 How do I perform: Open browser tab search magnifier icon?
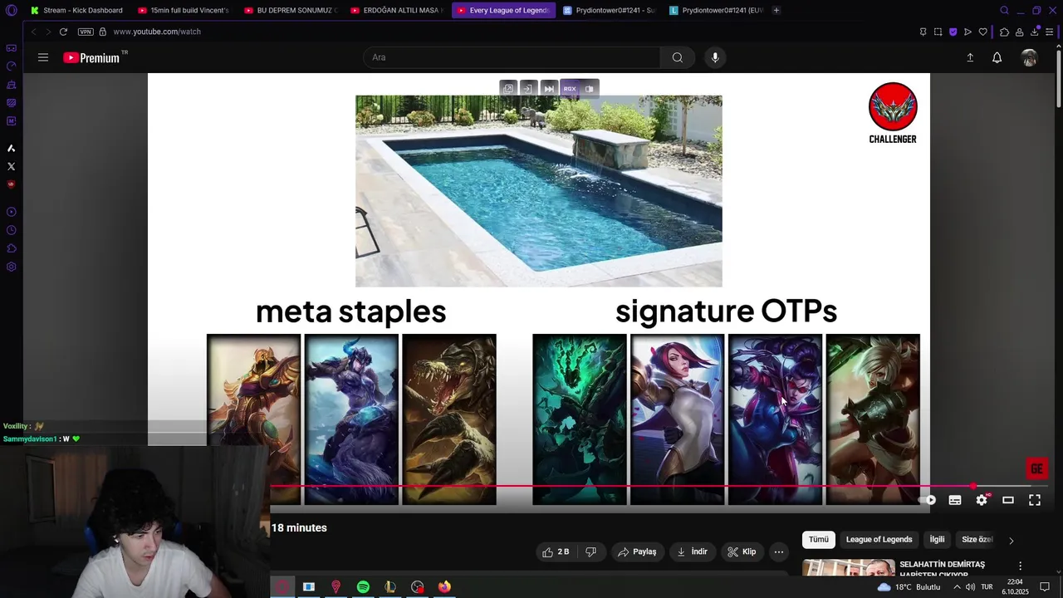click(x=1004, y=10)
